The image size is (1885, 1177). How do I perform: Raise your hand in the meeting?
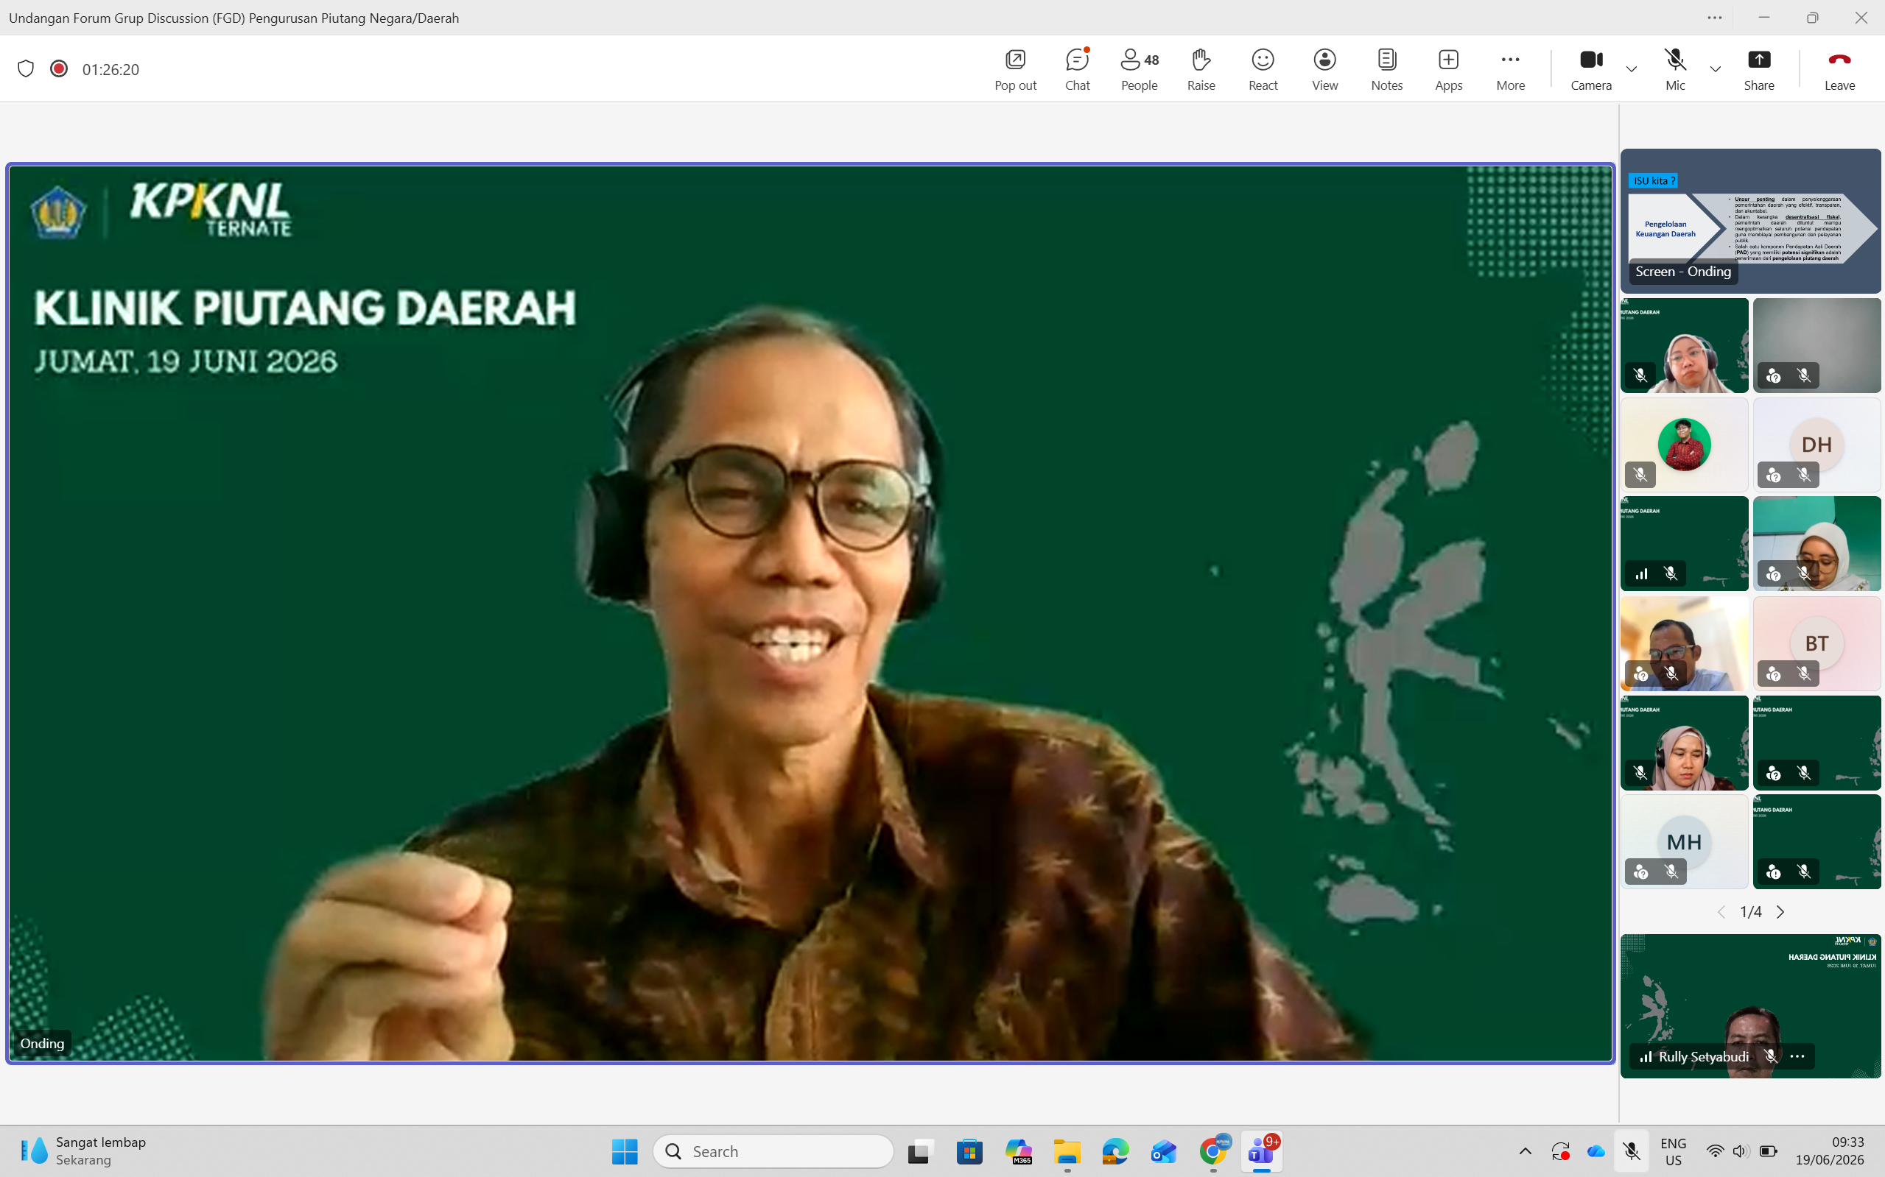(1201, 69)
